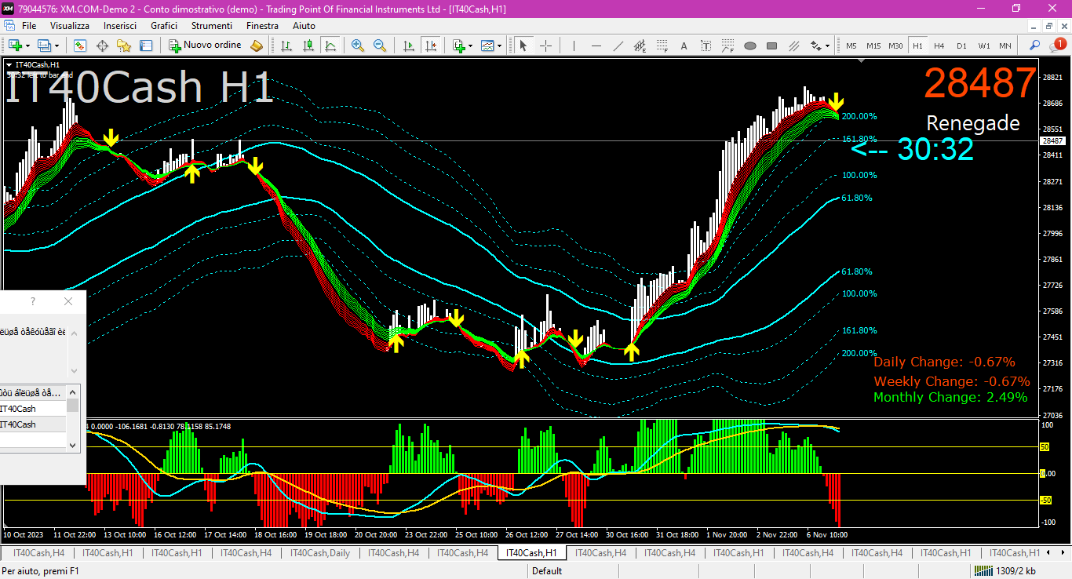Toggle the Terminal panel icon
1072x579 pixels.
[146, 46]
